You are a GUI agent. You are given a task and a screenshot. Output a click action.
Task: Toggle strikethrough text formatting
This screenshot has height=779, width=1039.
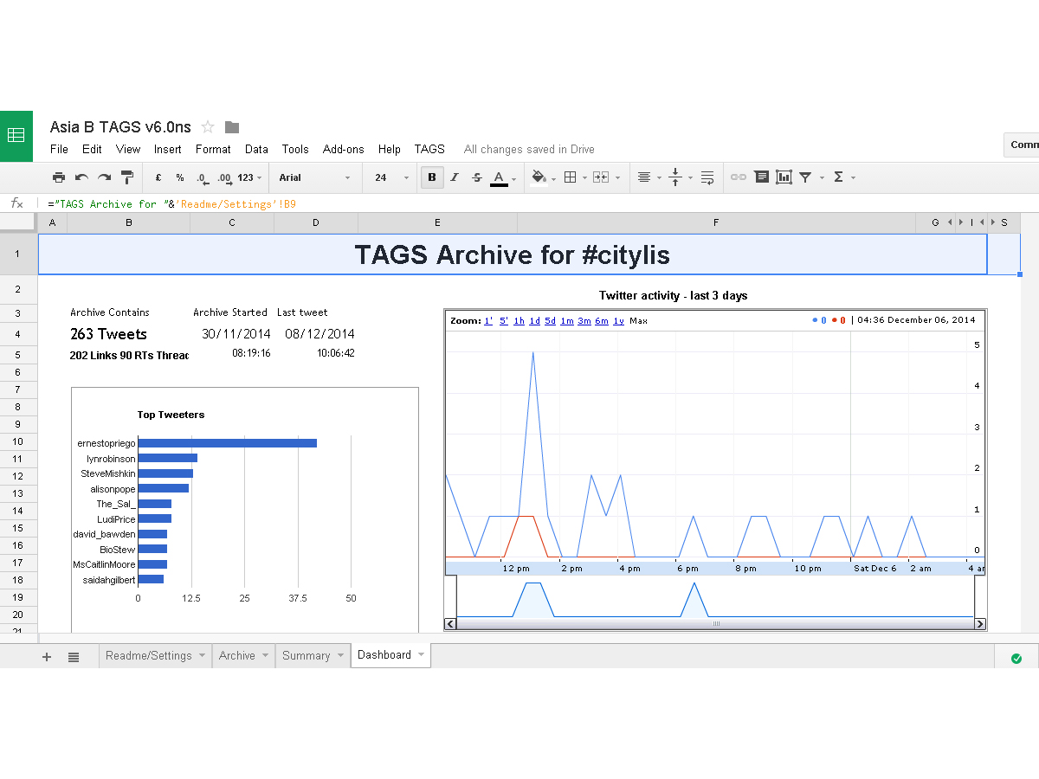click(476, 177)
